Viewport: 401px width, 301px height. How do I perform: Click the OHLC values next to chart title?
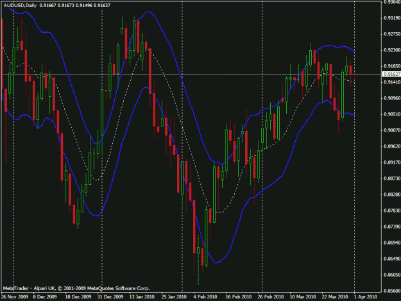75,5
